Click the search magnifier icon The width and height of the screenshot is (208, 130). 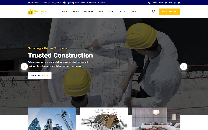click(x=154, y=11)
